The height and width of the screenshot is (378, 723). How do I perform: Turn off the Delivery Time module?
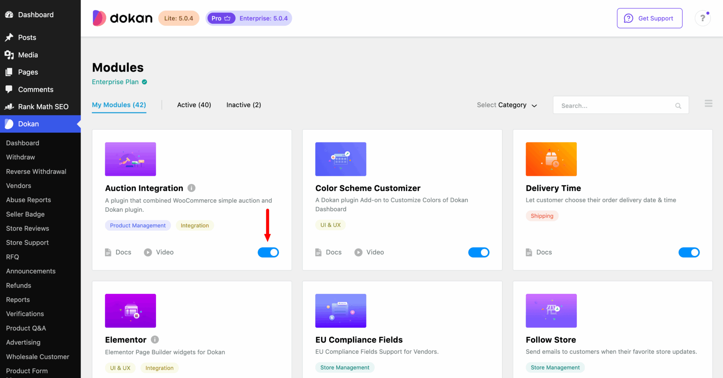point(689,252)
